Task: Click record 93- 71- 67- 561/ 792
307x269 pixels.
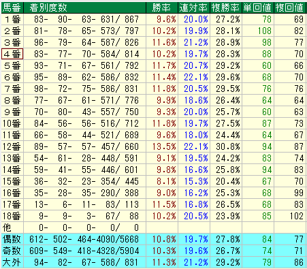Action: 86,65
